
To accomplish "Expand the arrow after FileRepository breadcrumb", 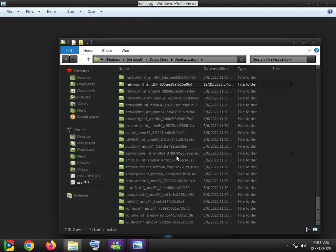I will [202, 59].
